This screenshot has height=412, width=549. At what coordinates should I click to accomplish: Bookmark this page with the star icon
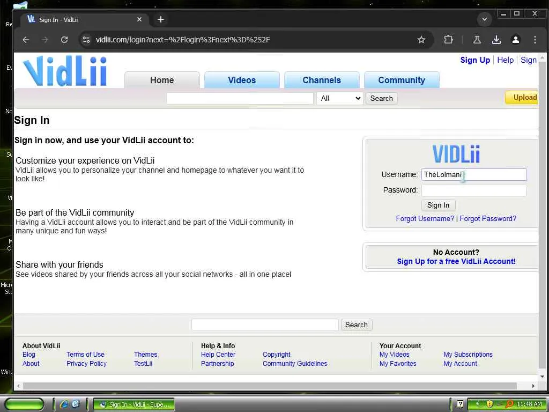pyautogui.click(x=421, y=40)
